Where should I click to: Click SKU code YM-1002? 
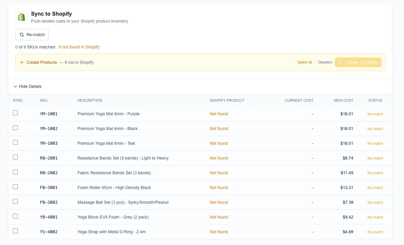click(x=49, y=129)
